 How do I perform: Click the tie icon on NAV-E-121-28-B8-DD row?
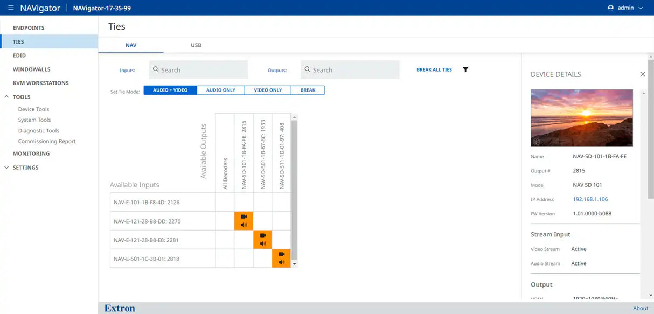click(243, 221)
